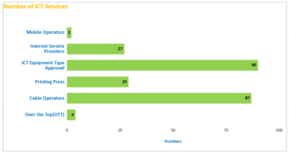This screenshot has width=289, height=152.
Task: Click the middle of the ICT Equipment Type Approval bar
Action: [162, 65]
